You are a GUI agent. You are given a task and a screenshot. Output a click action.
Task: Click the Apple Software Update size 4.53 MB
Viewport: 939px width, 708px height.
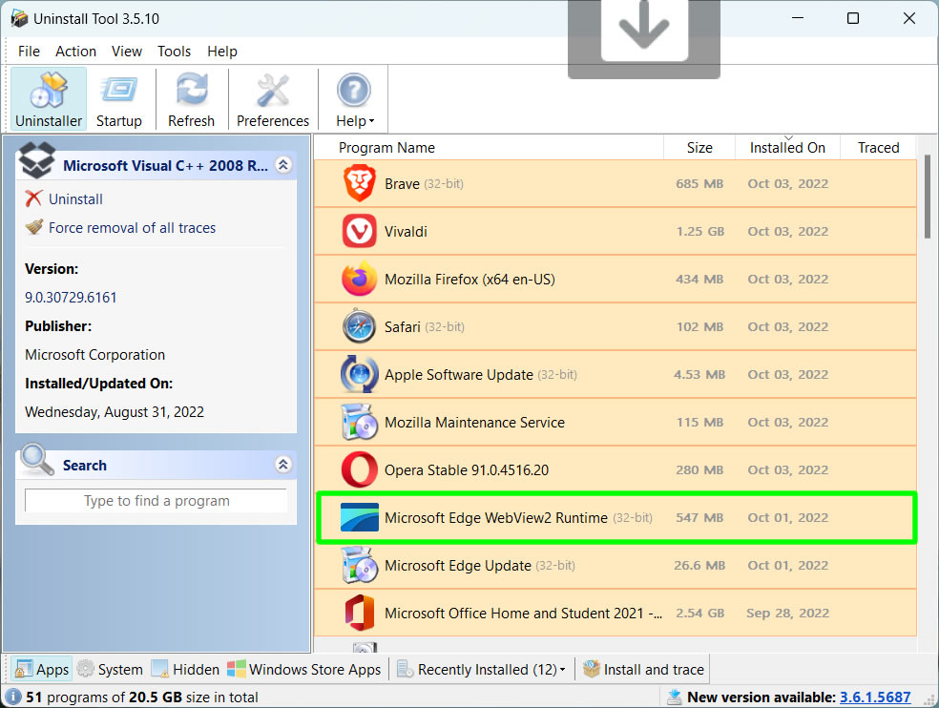pyautogui.click(x=699, y=374)
